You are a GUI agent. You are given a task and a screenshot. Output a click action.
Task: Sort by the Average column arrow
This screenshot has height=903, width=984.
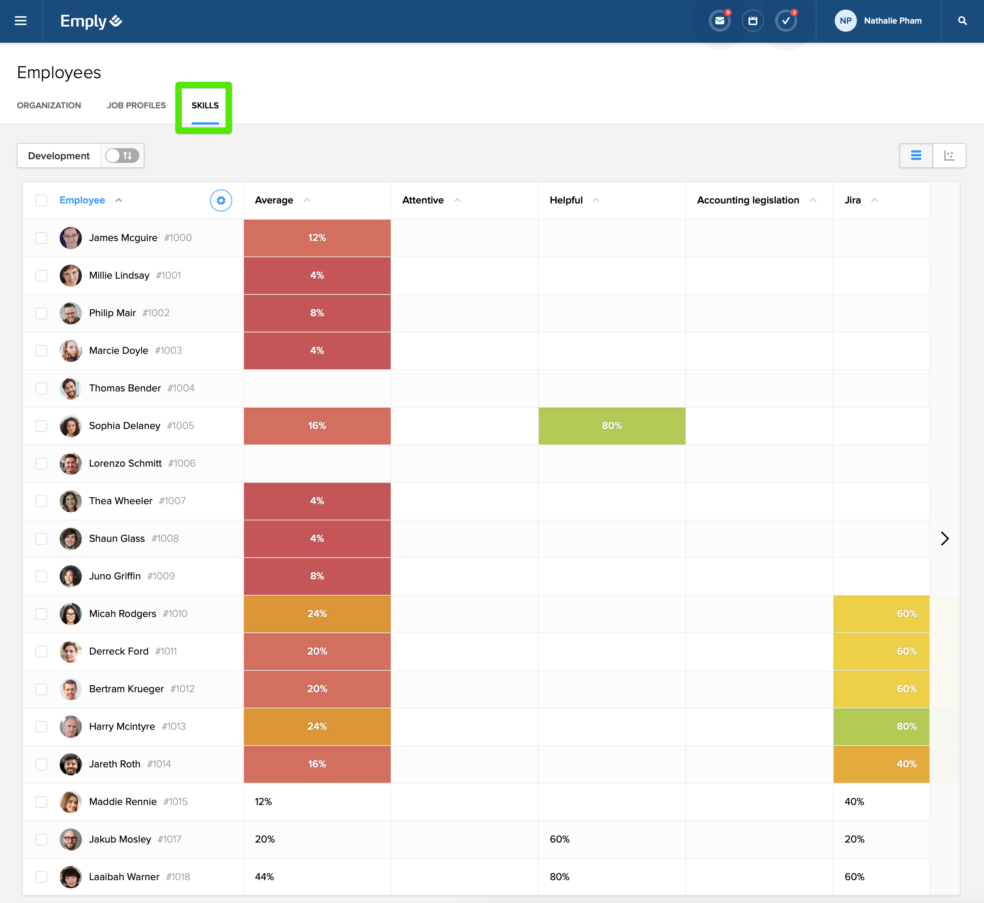coord(307,201)
